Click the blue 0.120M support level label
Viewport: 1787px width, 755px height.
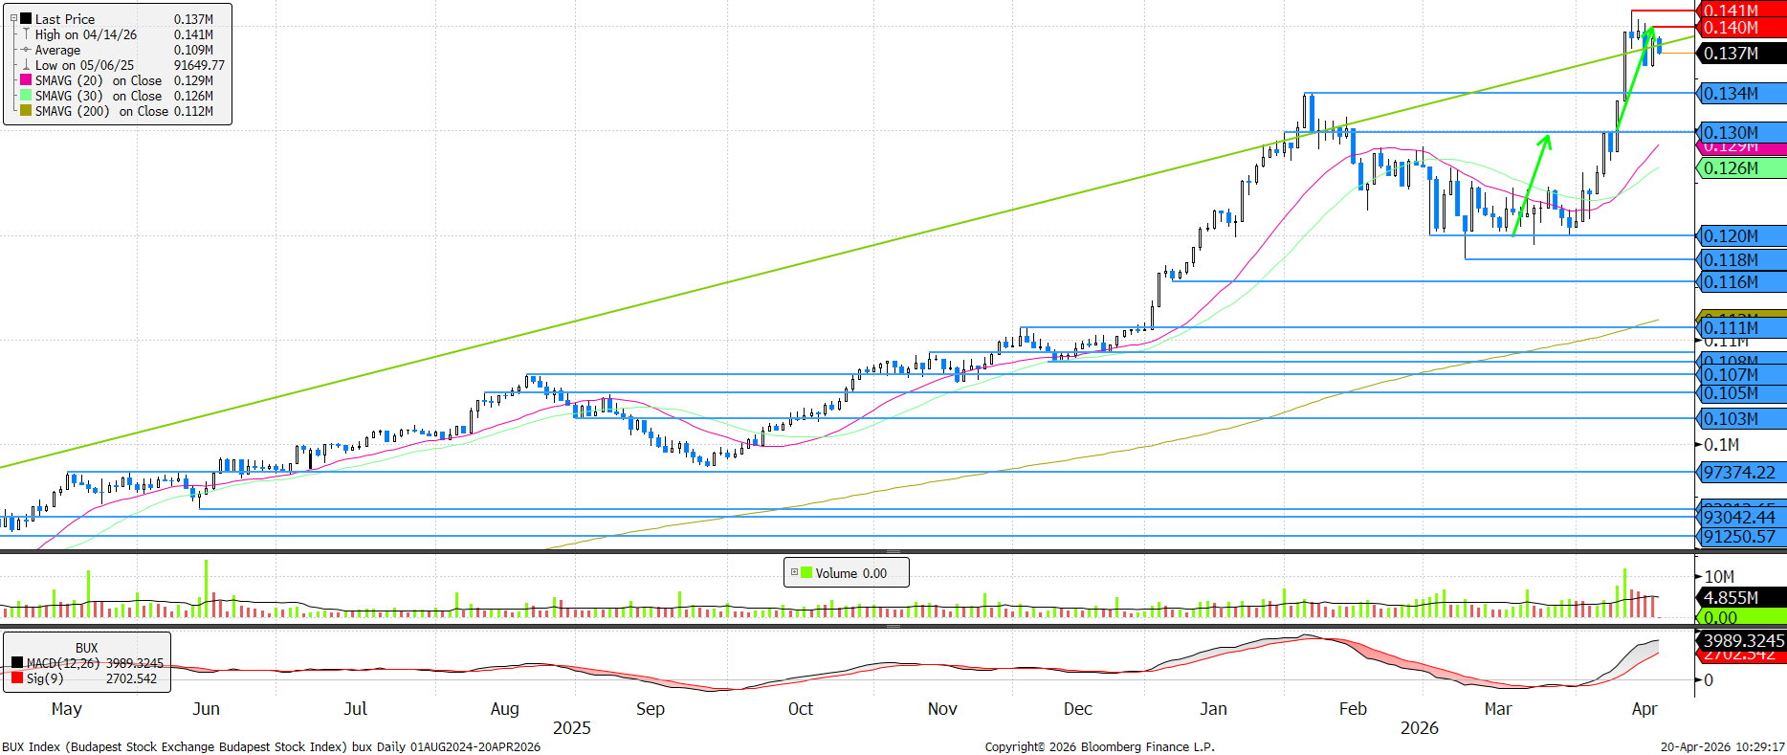pyautogui.click(x=1739, y=236)
